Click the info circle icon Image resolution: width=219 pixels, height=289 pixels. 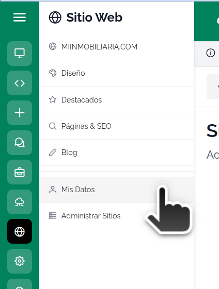tap(211, 53)
